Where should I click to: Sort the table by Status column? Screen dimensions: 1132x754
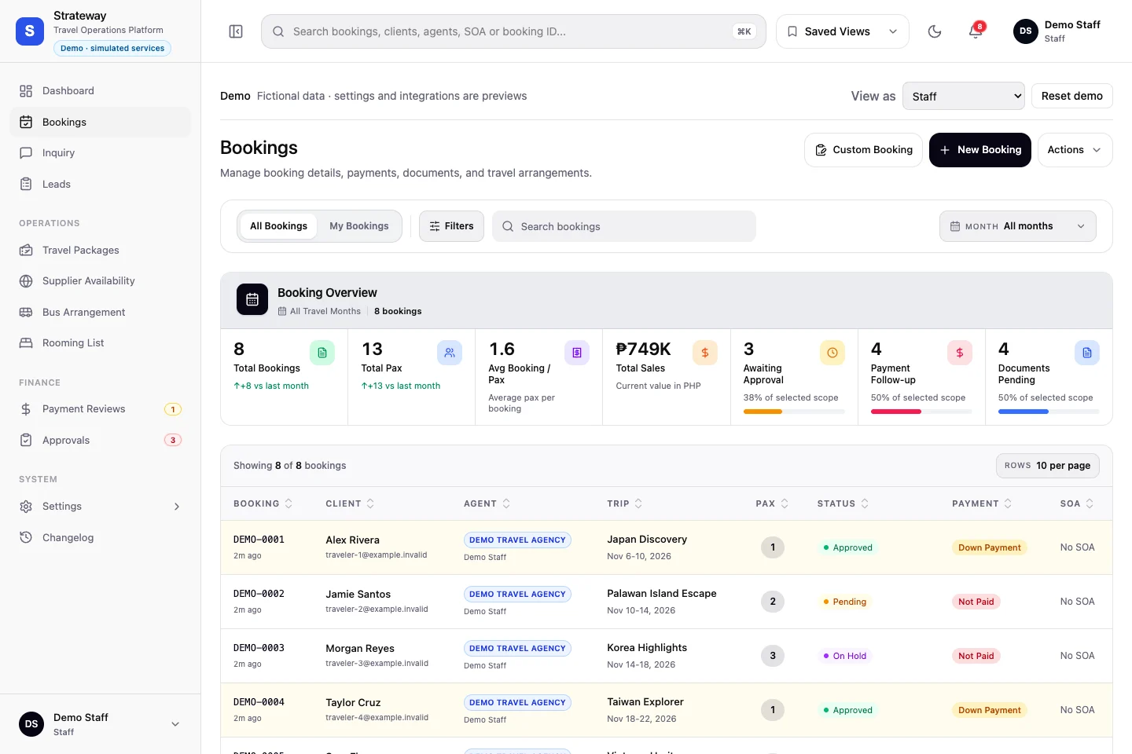click(x=843, y=503)
